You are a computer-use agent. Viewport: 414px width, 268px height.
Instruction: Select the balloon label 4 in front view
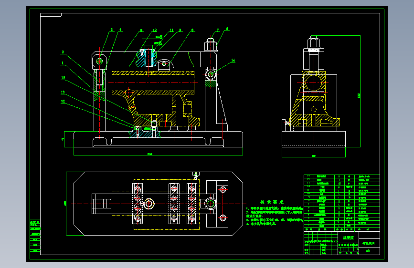coord(120,30)
